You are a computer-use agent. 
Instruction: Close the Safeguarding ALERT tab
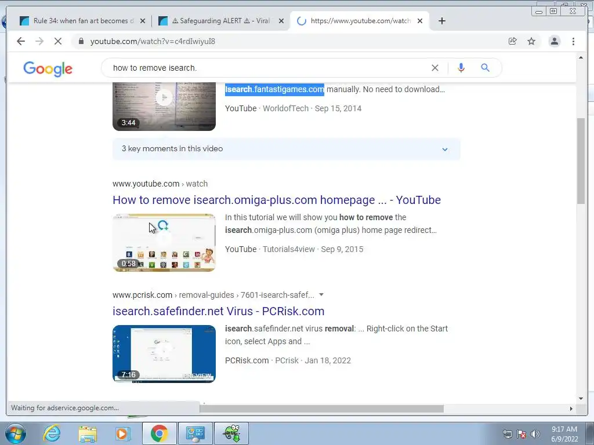281,21
